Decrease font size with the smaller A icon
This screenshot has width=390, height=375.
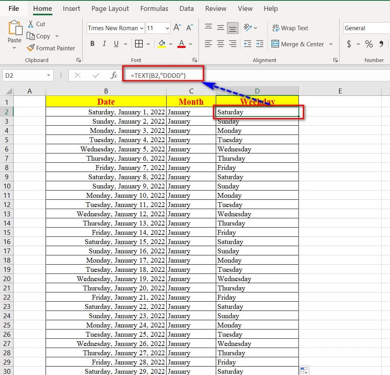(x=190, y=27)
